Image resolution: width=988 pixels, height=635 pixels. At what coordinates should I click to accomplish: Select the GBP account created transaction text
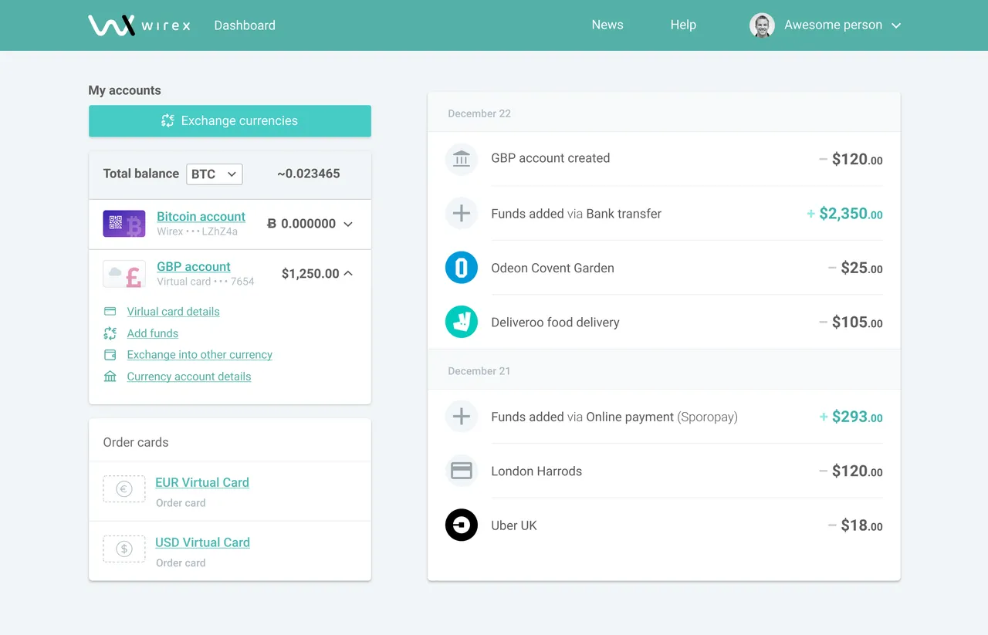(x=550, y=158)
